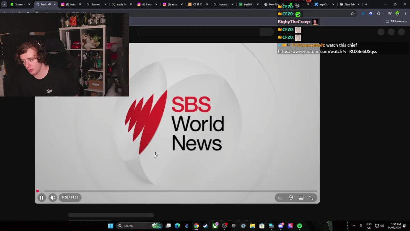Screen dimensions: 410x231
Task: Open video player settings gear
Action: [x=291, y=198]
